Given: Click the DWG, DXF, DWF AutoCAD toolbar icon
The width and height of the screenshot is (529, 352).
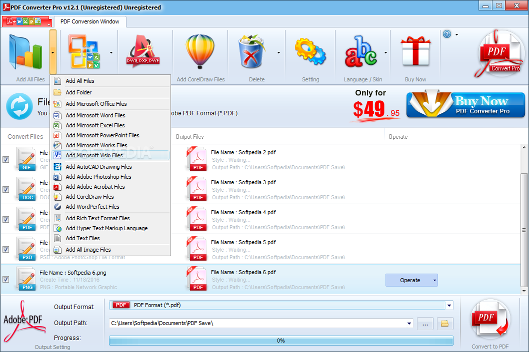Looking at the screenshot, I should pyautogui.click(x=143, y=50).
